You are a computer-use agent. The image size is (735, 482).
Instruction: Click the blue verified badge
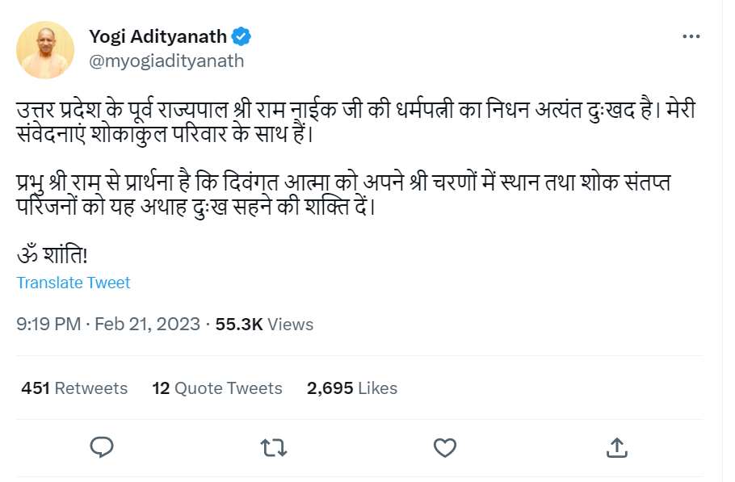(241, 36)
